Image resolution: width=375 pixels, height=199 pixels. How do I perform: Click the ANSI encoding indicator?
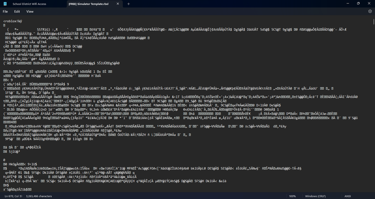348,196
